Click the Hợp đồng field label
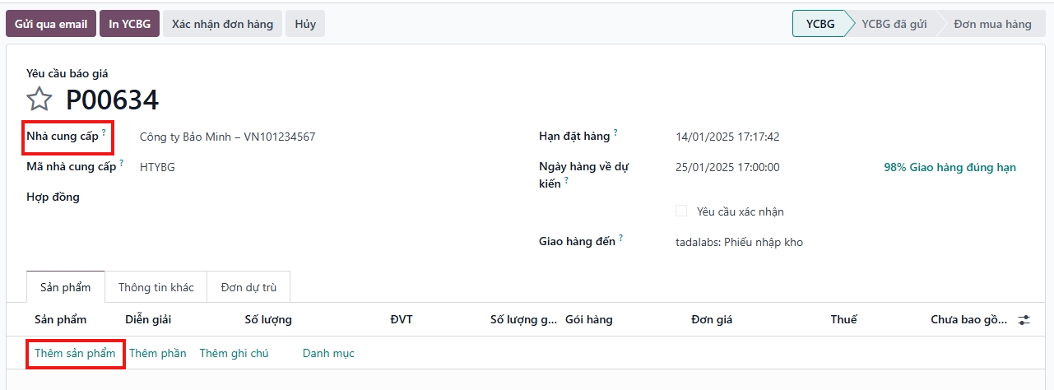1054x390 pixels. point(53,197)
